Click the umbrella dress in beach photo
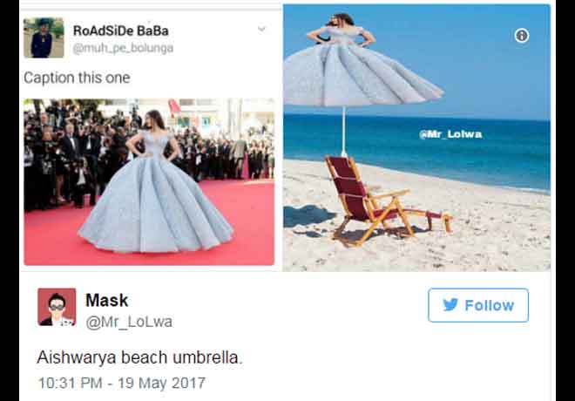 tap(362, 63)
